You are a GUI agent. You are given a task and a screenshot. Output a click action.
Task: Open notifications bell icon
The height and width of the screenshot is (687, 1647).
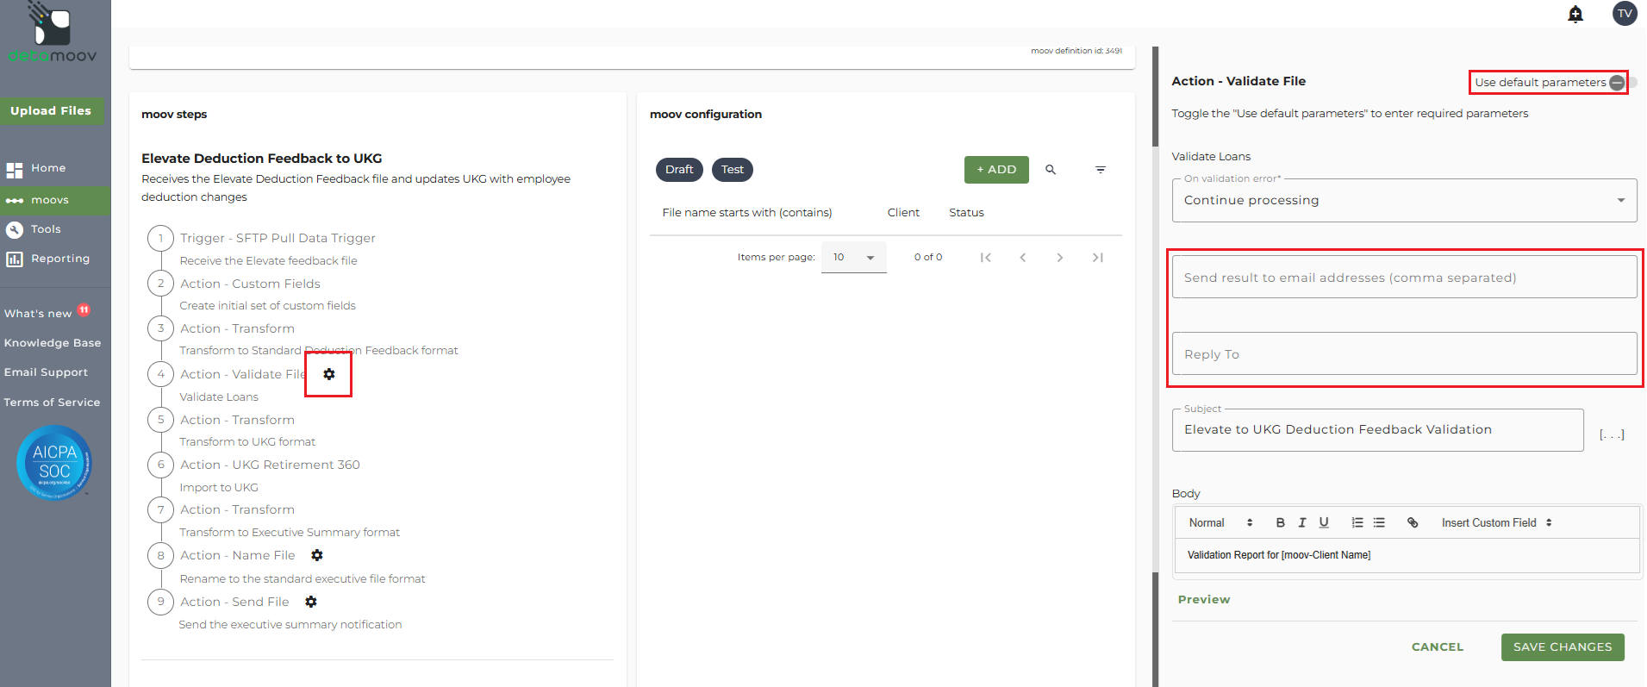click(x=1575, y=14)
